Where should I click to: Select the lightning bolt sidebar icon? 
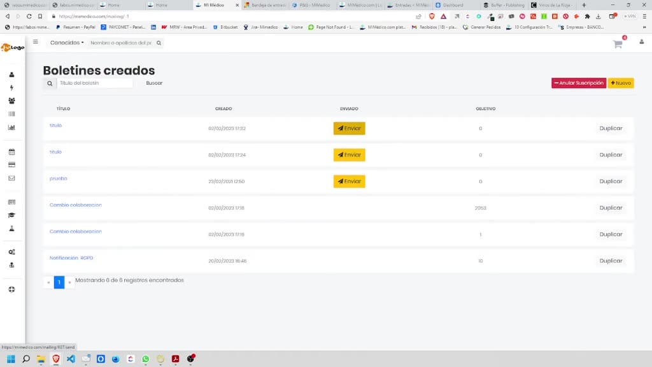tap(11, 87)
